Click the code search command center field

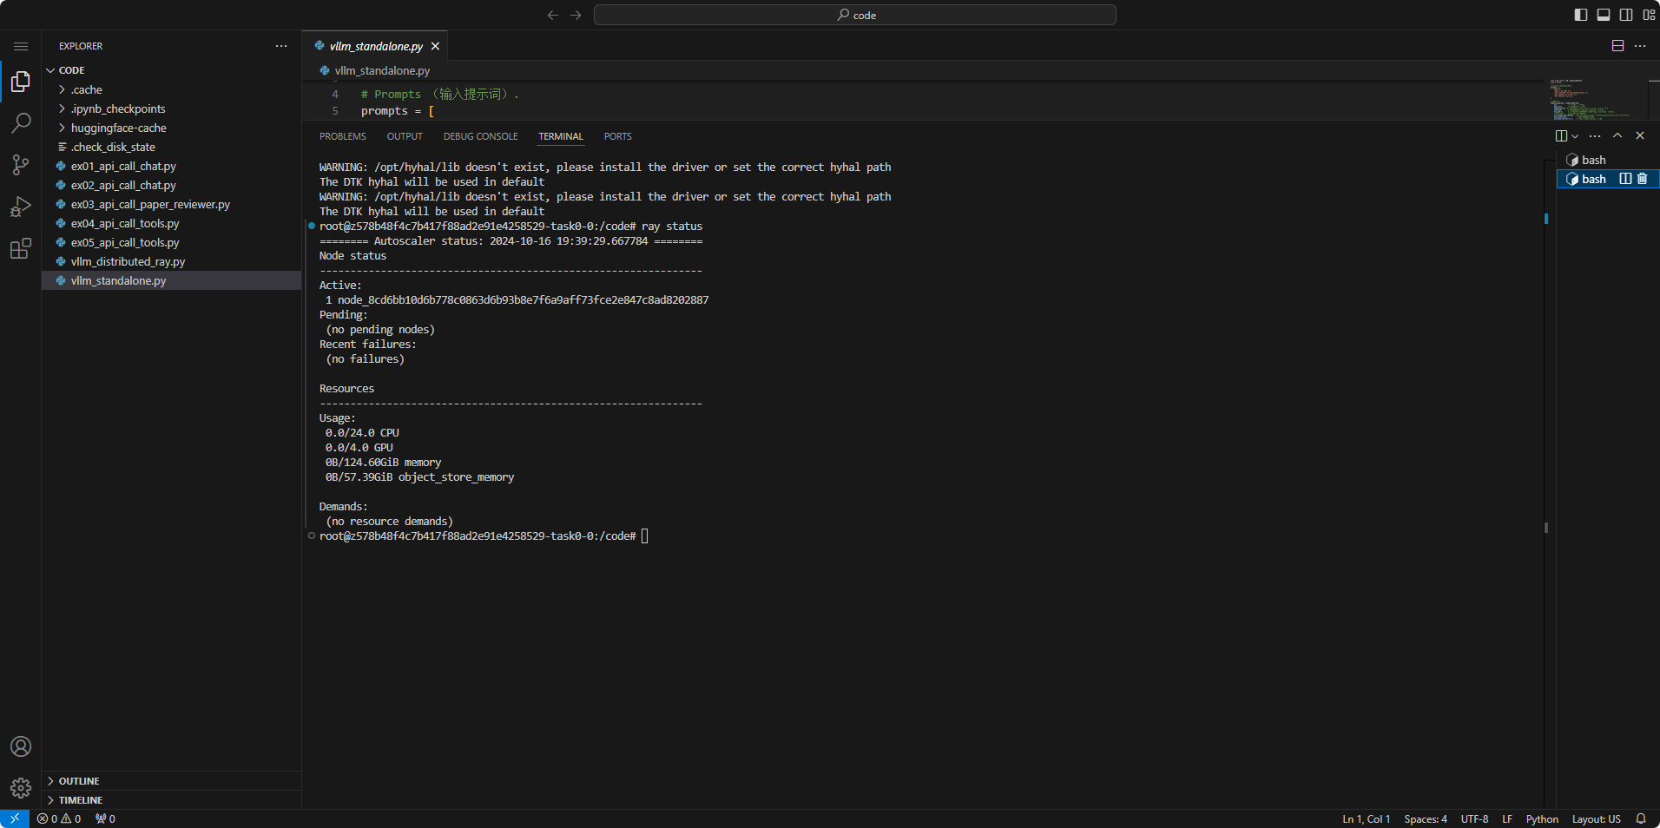[x=855, y=15]
